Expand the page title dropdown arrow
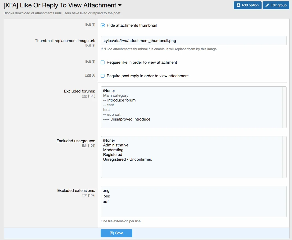 (x=120, y=5)
